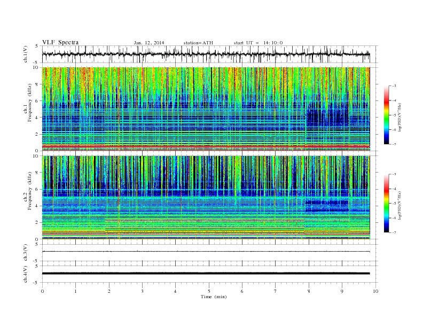Click the "station=ATH" header label
The height and width of the screenshot is (327, 423).
[198, 43]
